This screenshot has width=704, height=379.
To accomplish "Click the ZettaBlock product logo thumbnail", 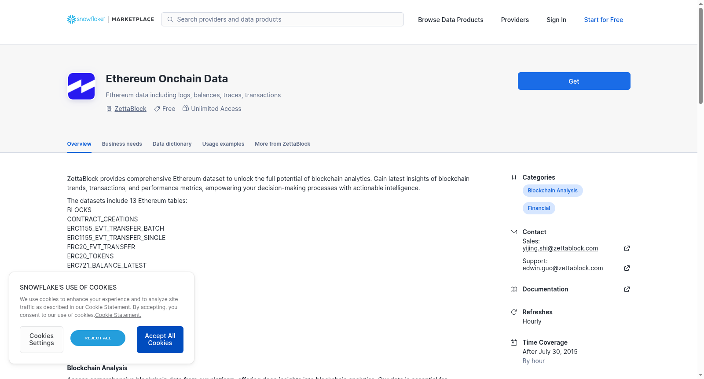I will [x=81, y=86].
